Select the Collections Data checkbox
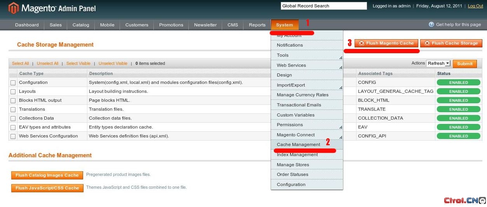Screen dimensions: 487x207 (13, 118)
